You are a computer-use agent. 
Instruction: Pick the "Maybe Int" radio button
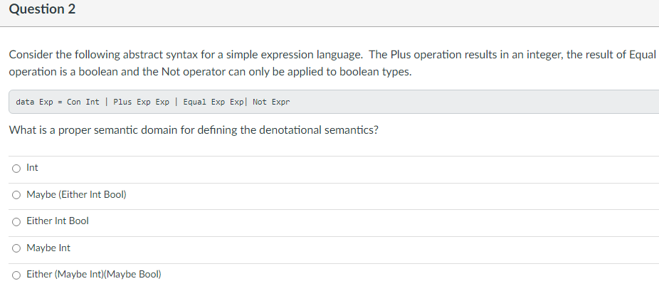click(16, 248)
